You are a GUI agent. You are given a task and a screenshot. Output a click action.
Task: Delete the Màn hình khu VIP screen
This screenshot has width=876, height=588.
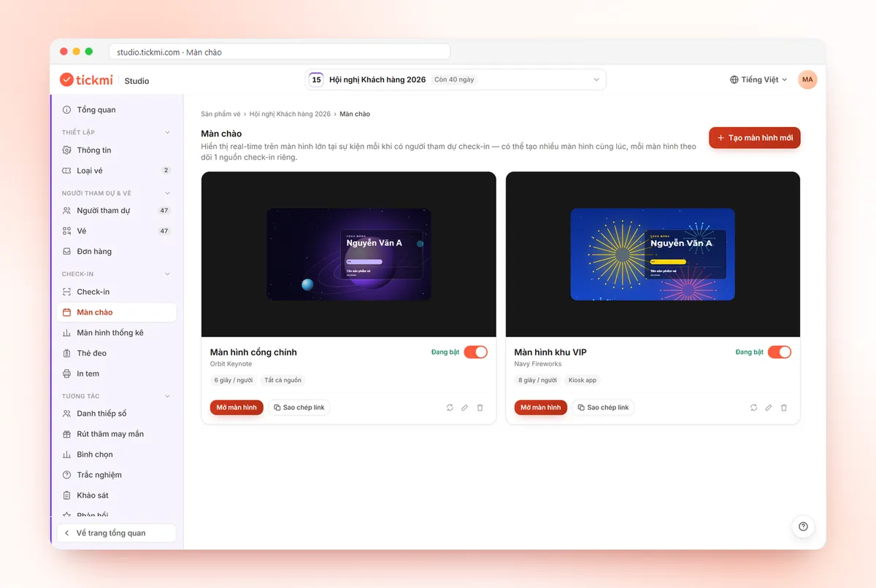tap(784, 408)
